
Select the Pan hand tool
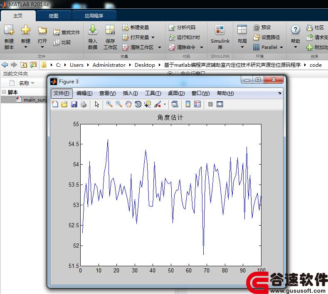tap(128, 104)
